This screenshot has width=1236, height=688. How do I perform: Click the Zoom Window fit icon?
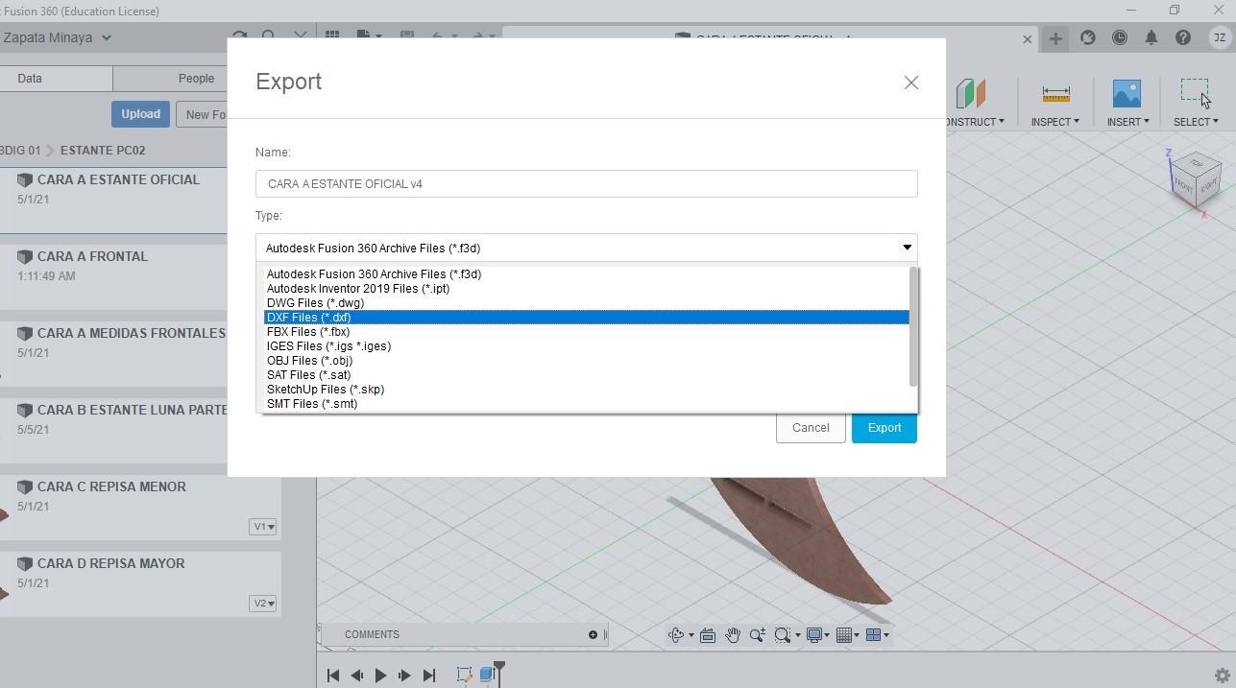(x=783, y=635)
